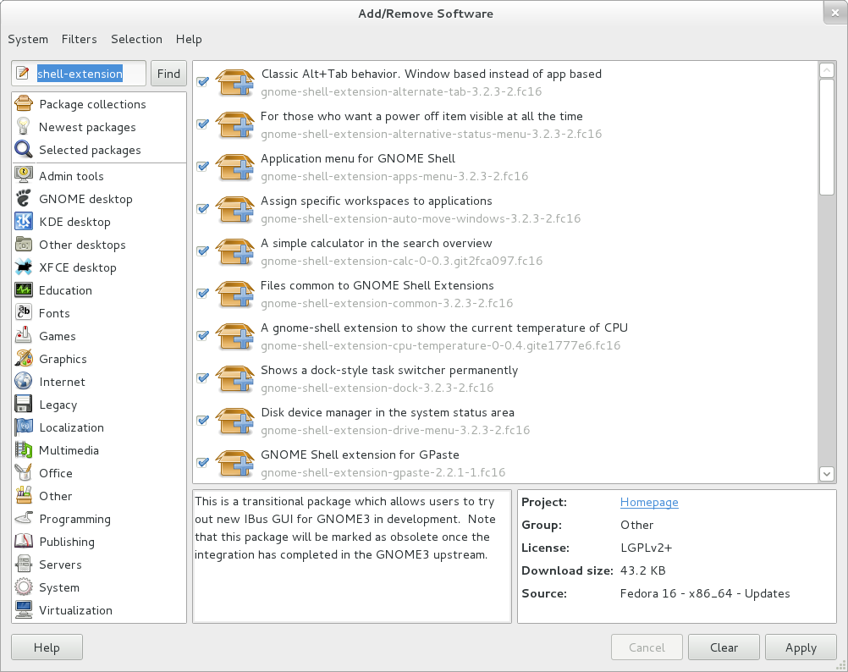Click the Programming category icon

[23, 519]
